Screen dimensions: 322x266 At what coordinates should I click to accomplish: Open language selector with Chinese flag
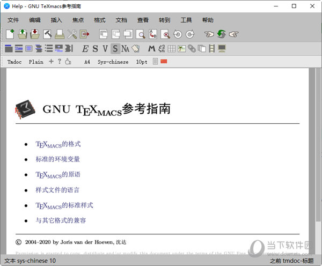pos(164,61)
